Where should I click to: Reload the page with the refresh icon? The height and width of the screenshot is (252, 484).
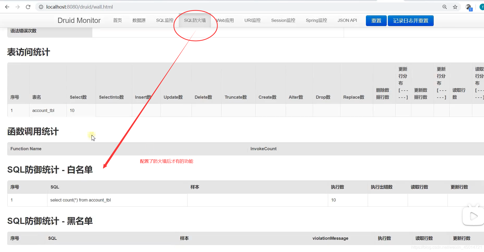tap(28, 7)
